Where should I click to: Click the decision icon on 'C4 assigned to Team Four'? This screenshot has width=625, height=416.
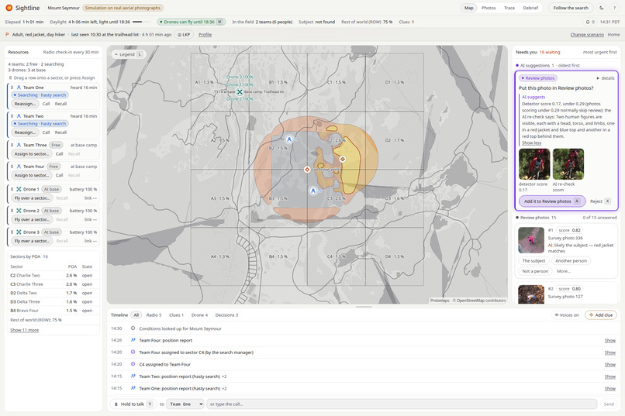(x=133, y=364)
